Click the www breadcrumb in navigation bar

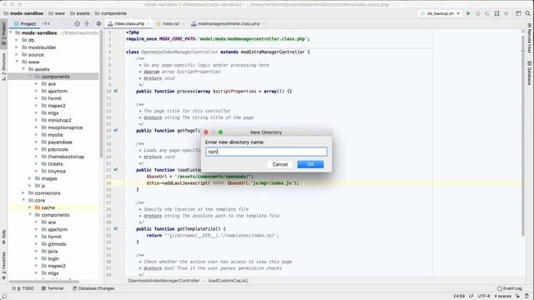(x=57, y=13)
